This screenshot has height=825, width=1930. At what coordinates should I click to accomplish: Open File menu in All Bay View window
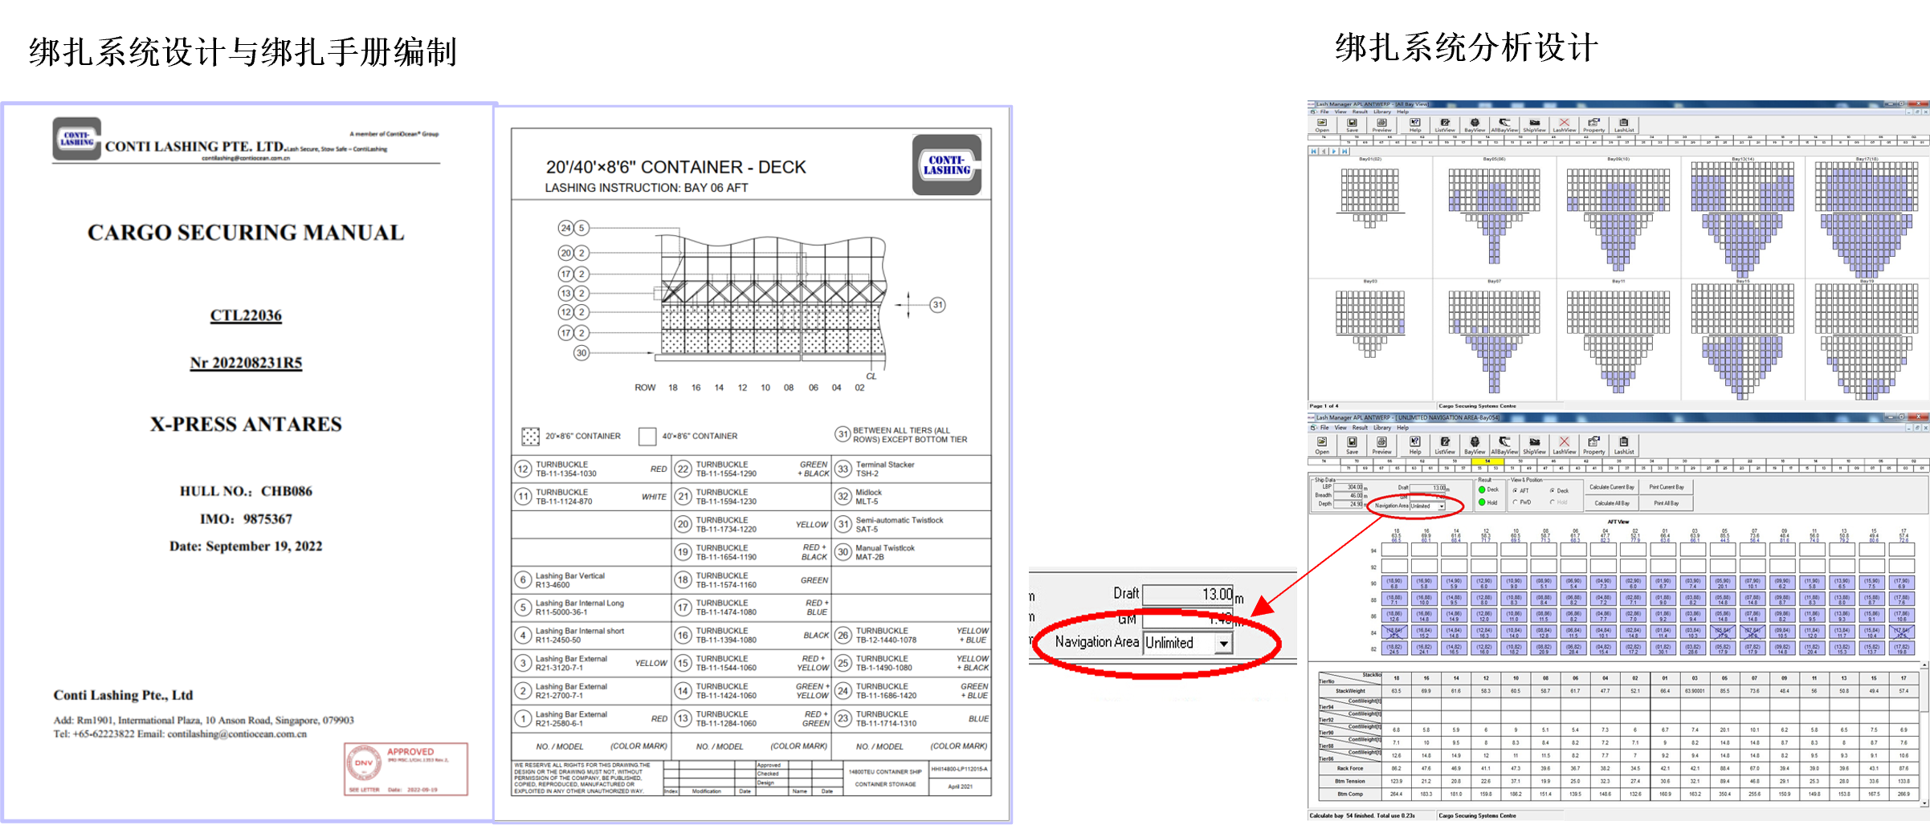[1324, 112]
